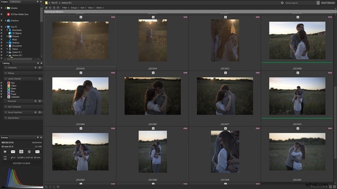Click the rating 5 badge above _DSC0458

pyautogui.click(x=297, y=17)
